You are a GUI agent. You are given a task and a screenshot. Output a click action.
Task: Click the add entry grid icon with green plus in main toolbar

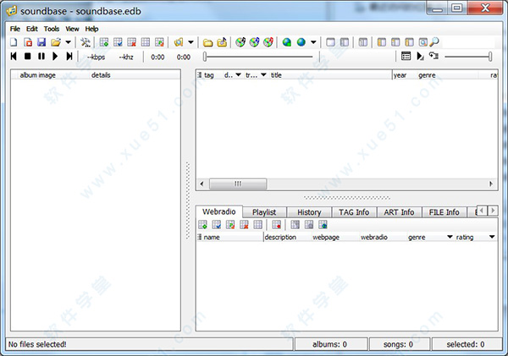[104, 42]
